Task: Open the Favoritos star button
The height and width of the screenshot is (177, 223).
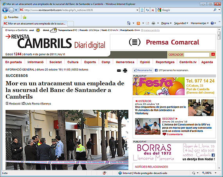Action: [11, 17]
